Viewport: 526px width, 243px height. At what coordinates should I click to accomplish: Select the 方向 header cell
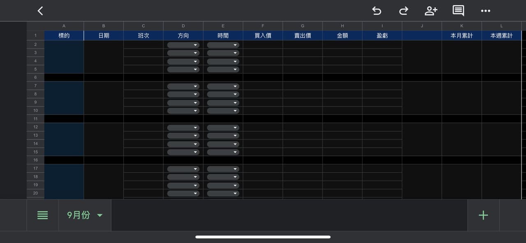click(183, 36)
